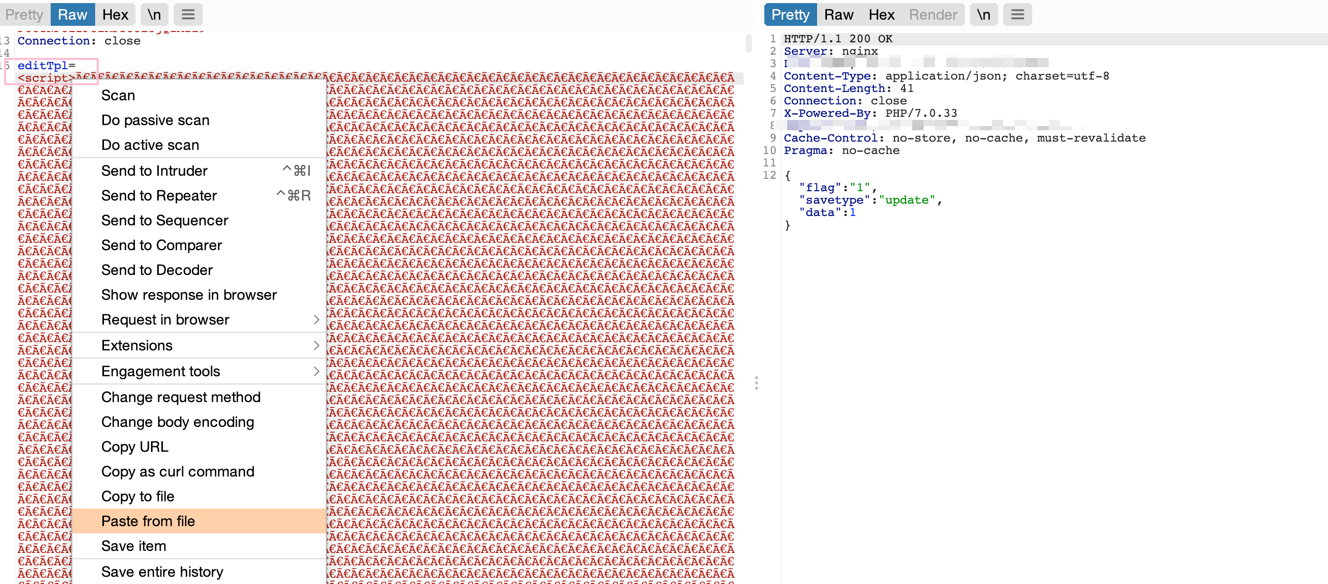
Task: Click the X-Powered-By PHP/7.0.33 header
Action: coord(870,113)
